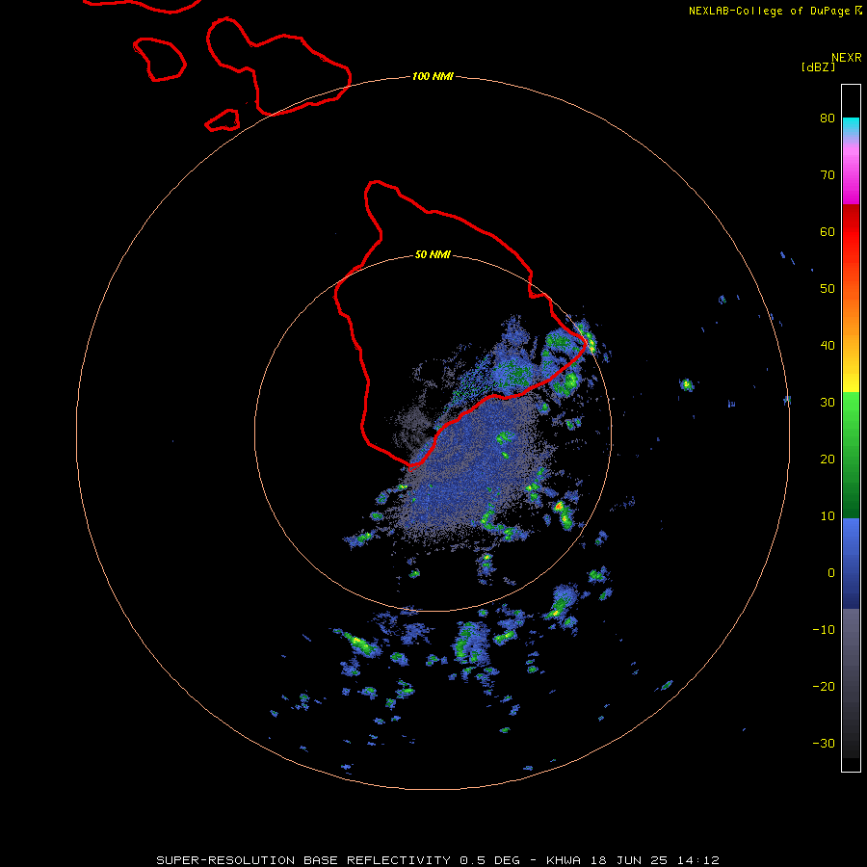
Task: Click the 50 NMI range ring label
Action: pyautogui.click(x=433, y=255)
